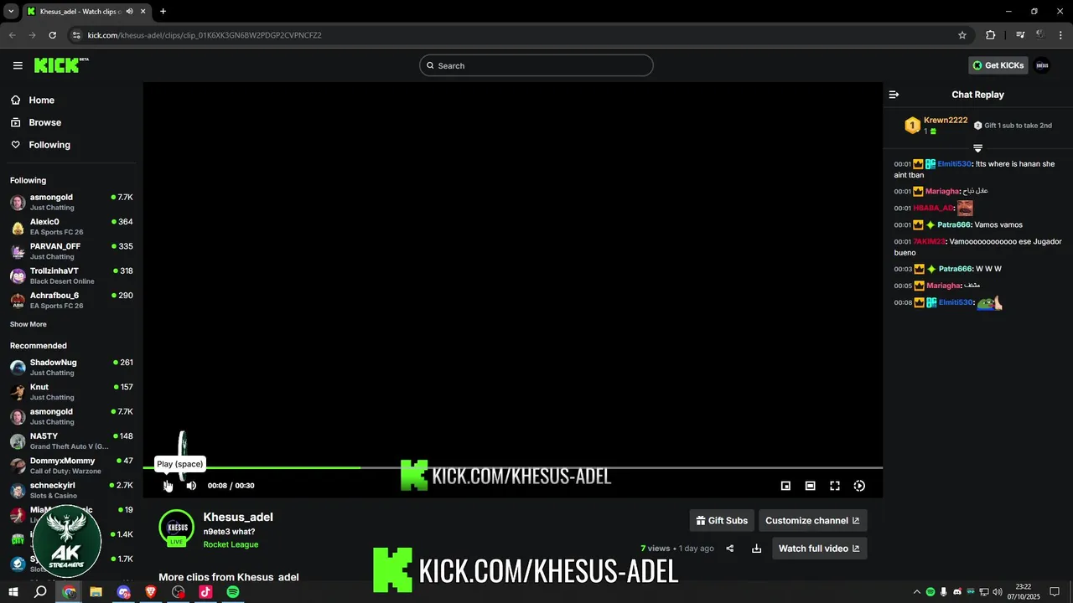Go back in Chrome
The height and width of the screenshot is (603, 1073).
coord(12,35)
